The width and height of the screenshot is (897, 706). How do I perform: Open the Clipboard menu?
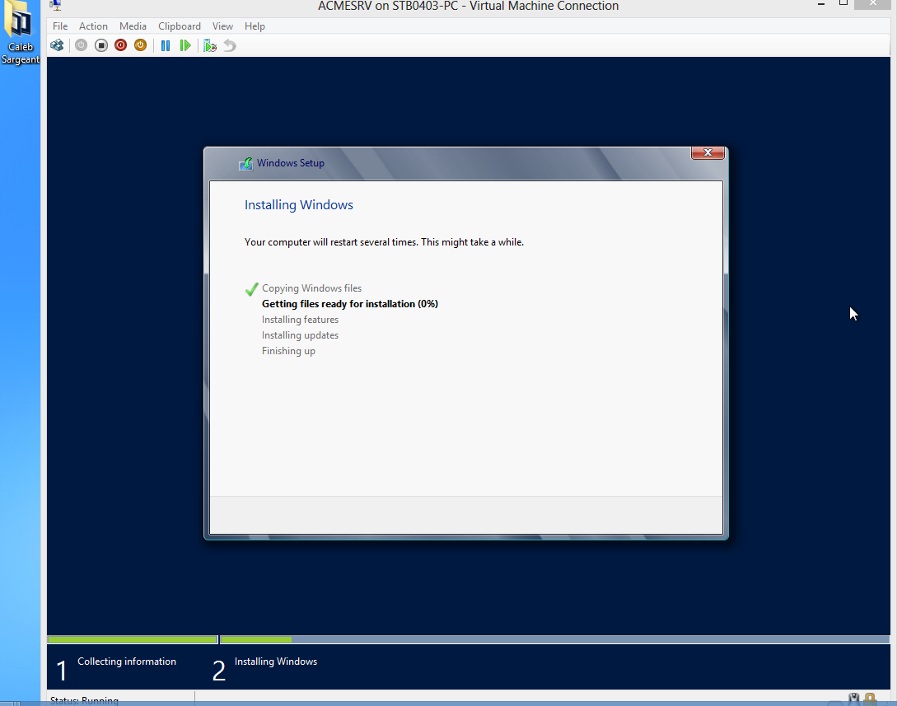tap(180, 26)
